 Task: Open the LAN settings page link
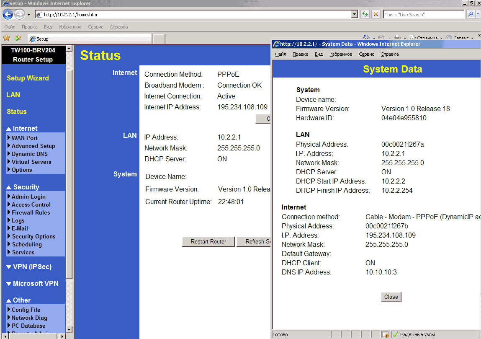[13, 95]
